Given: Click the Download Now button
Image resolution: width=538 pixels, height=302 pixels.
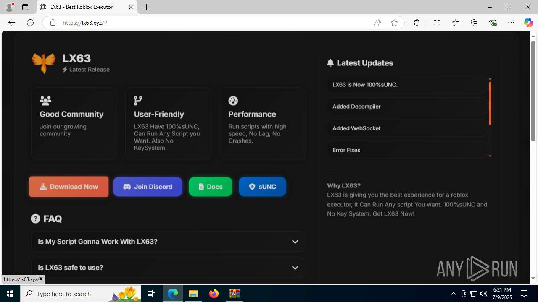Looking at the screenshot, I should [69, 187].
